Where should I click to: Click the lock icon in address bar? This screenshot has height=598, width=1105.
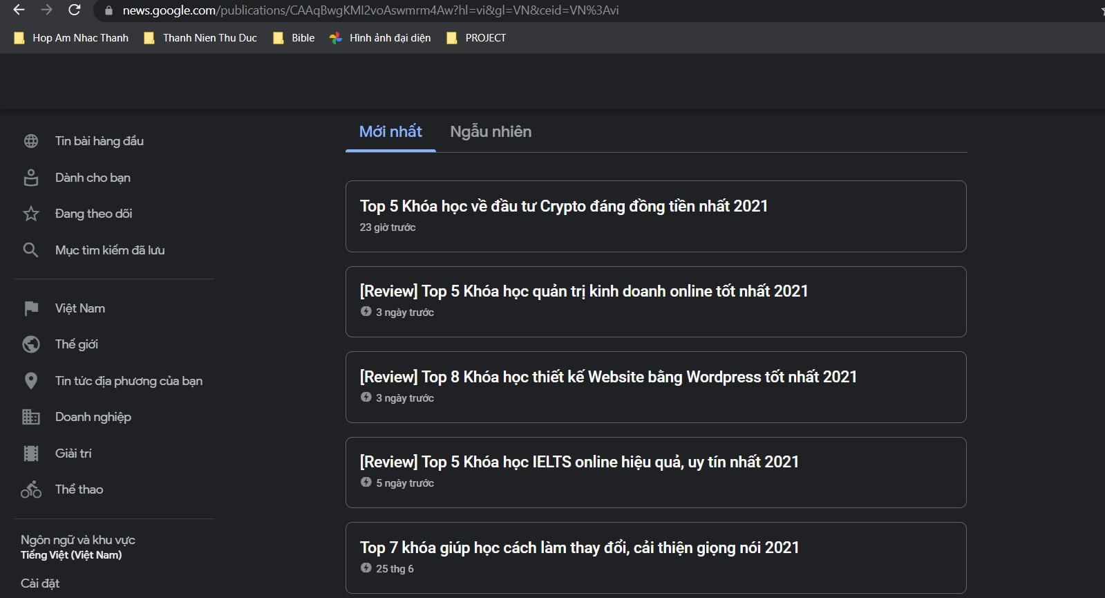(108, 10)
